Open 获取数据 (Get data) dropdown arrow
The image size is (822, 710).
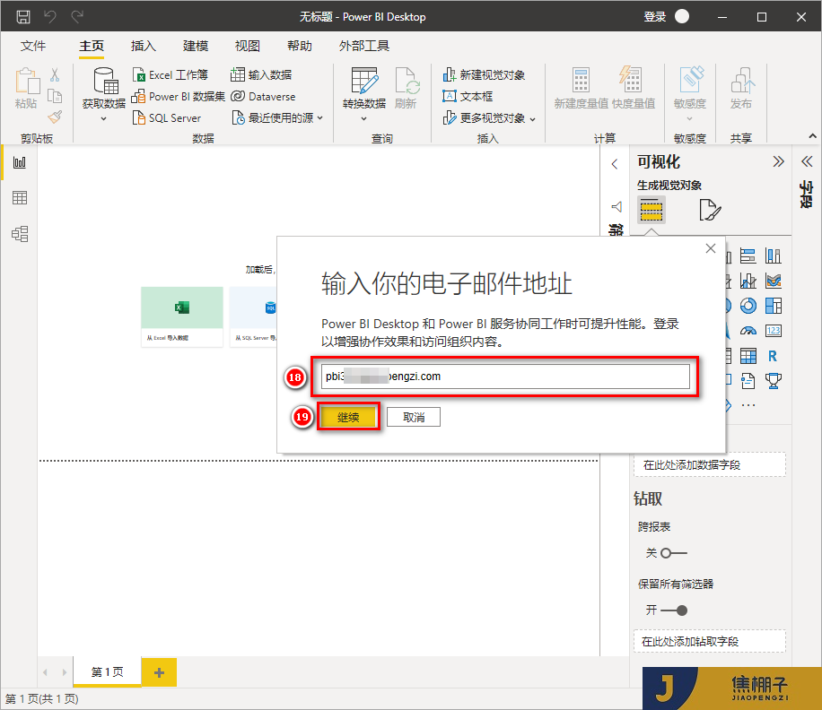pyautogui.click(x=103, y=119)
